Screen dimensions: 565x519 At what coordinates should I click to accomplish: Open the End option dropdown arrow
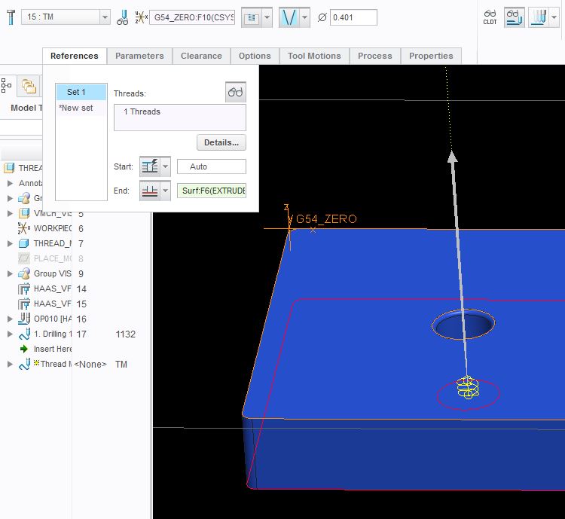click(x=166, y=191)
